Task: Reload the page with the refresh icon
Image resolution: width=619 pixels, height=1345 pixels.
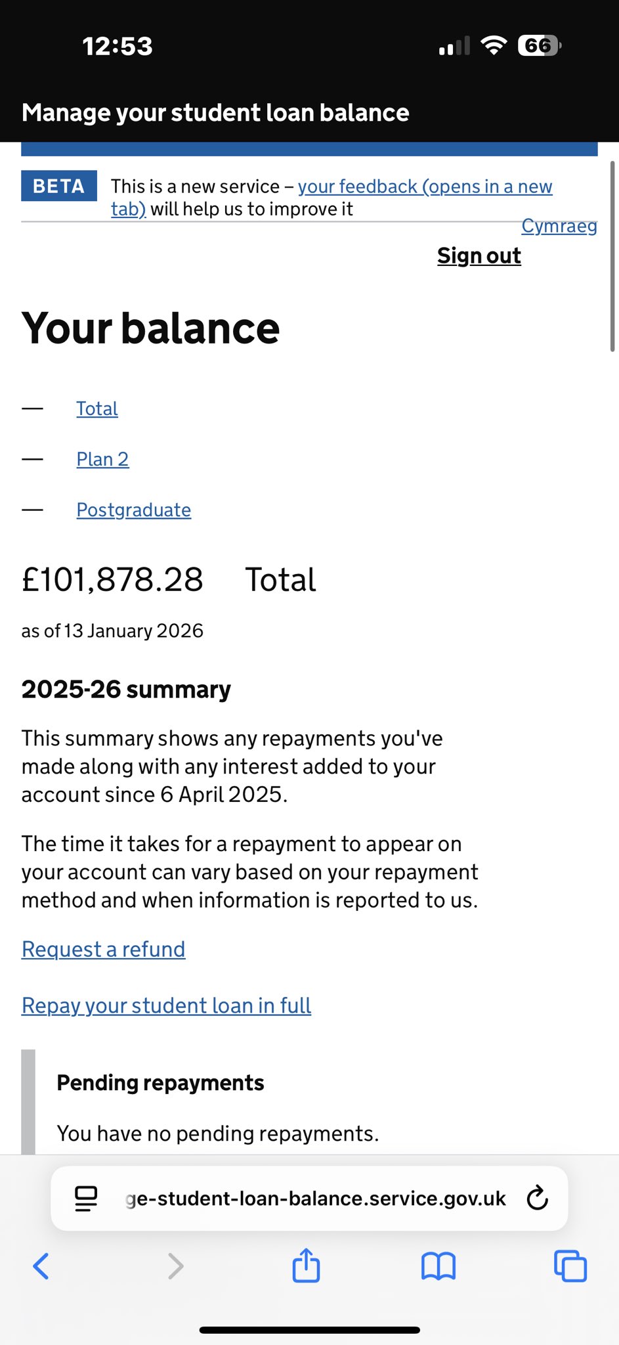Action: [537, 1199]
